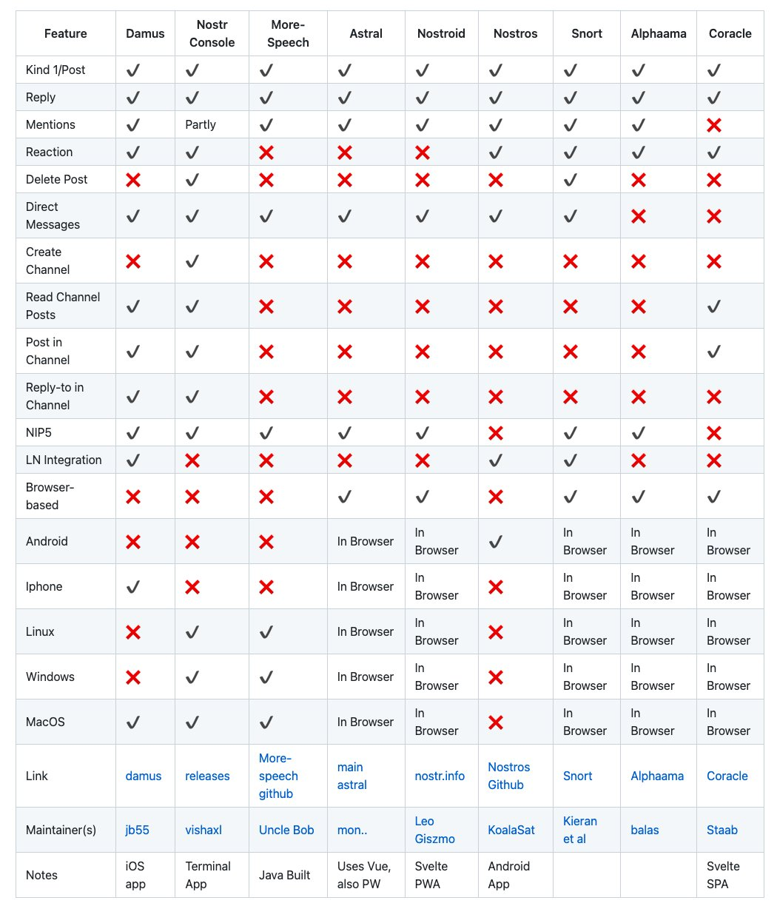Click the red cross for Nostr Console LN Integration

point(192,460)
